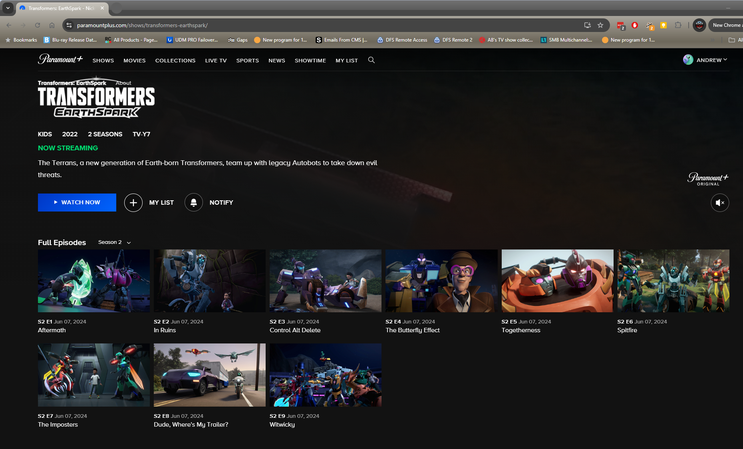Open the Chrome extensions puzzle icon

click(678, 25)
